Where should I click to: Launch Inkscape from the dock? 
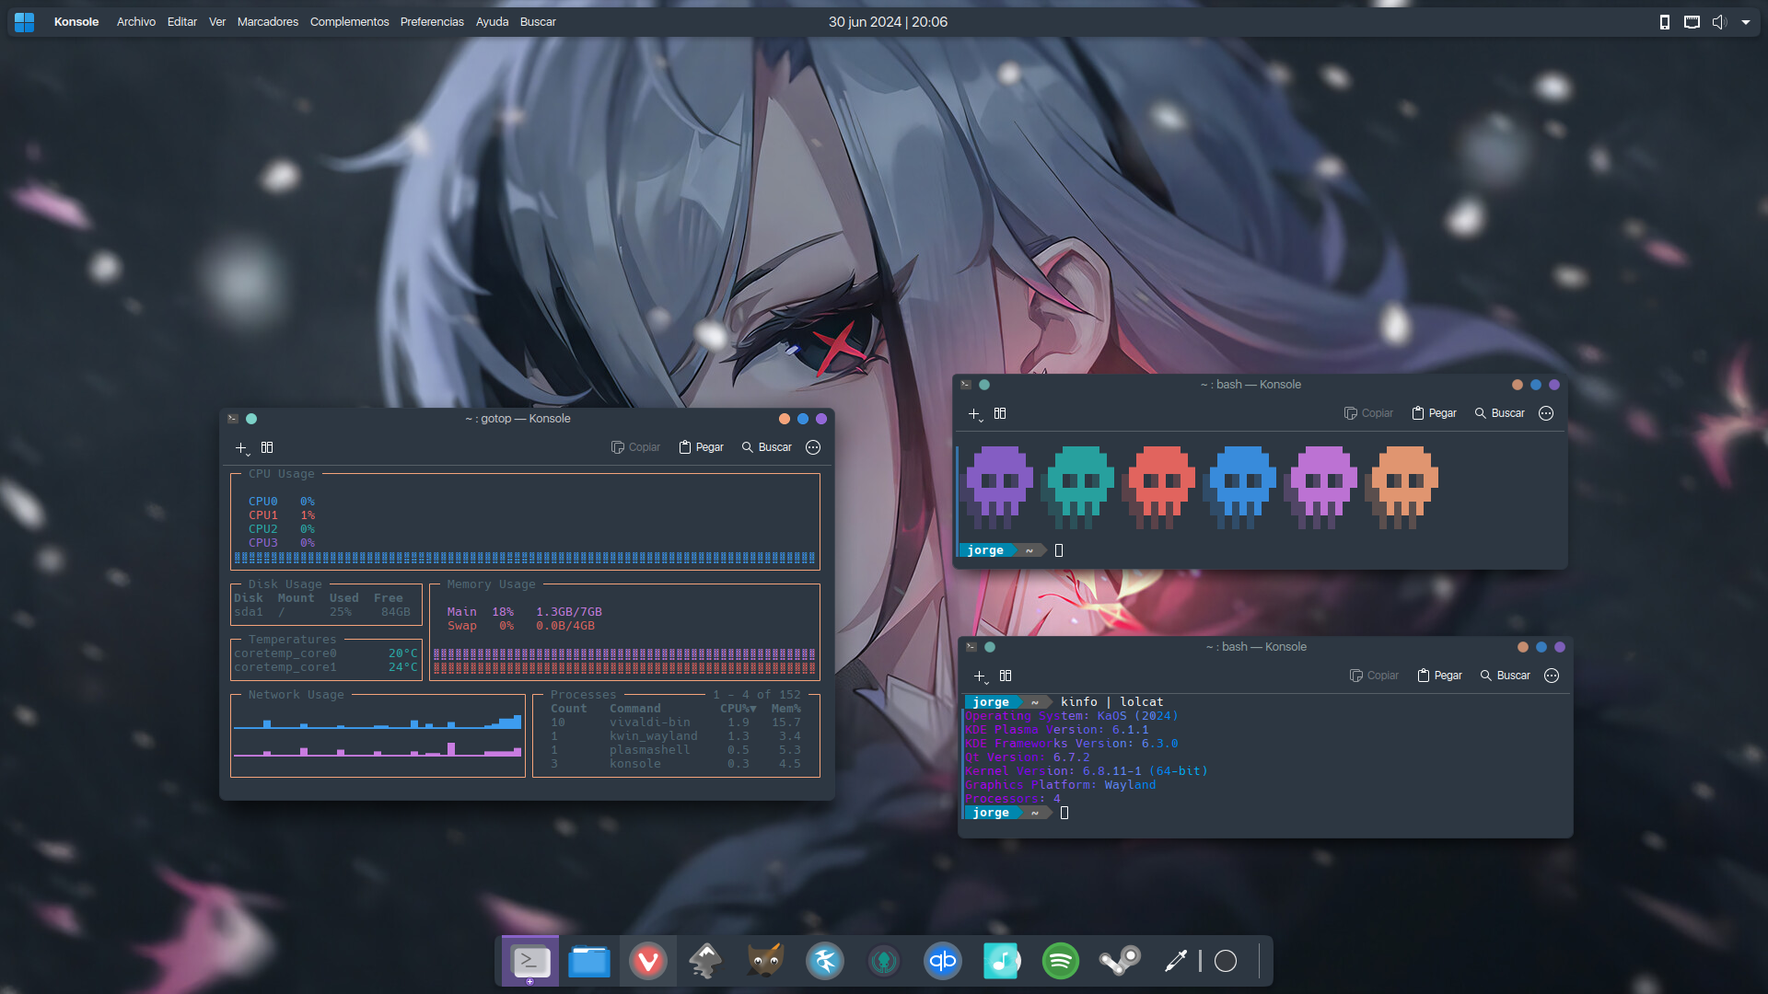pyautogui.click(x=706, y=962)
